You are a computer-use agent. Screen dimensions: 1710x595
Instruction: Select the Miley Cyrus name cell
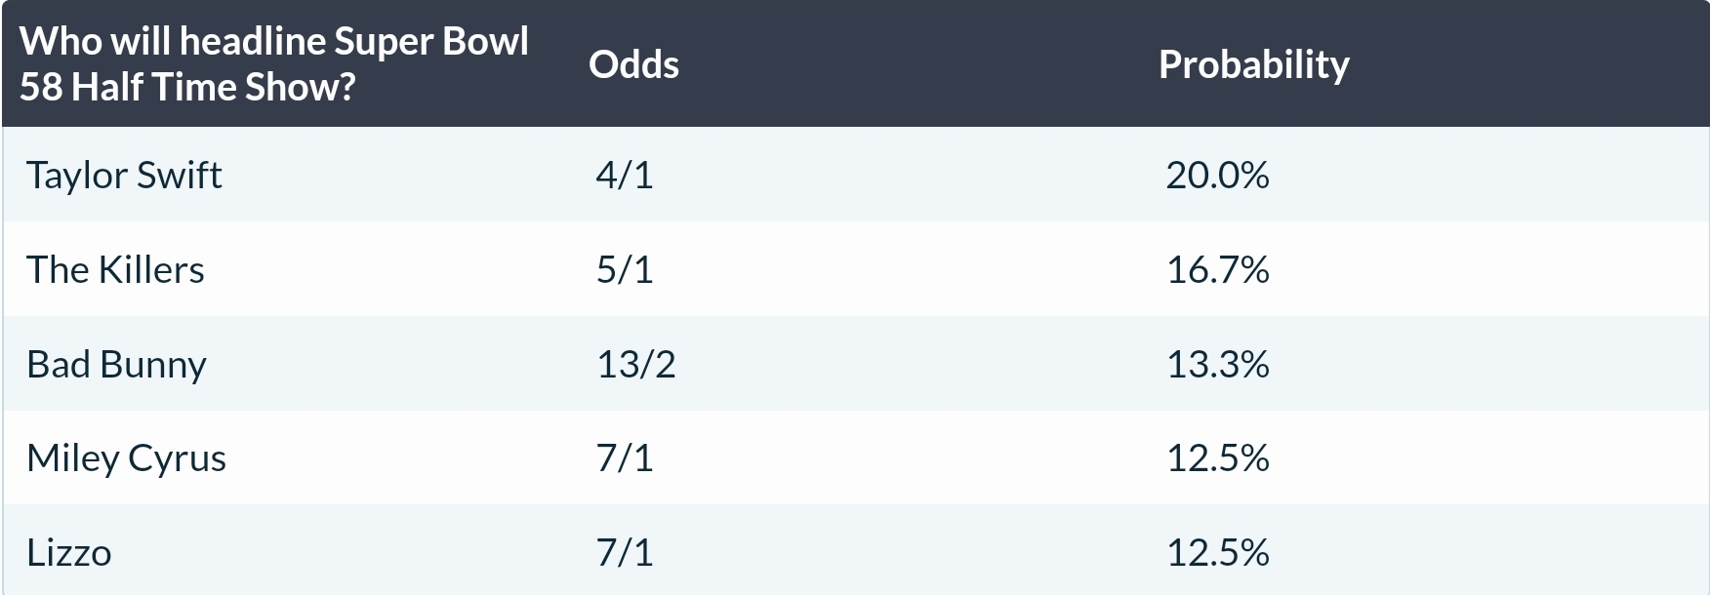pyautogui.click(x=126, y=457)
